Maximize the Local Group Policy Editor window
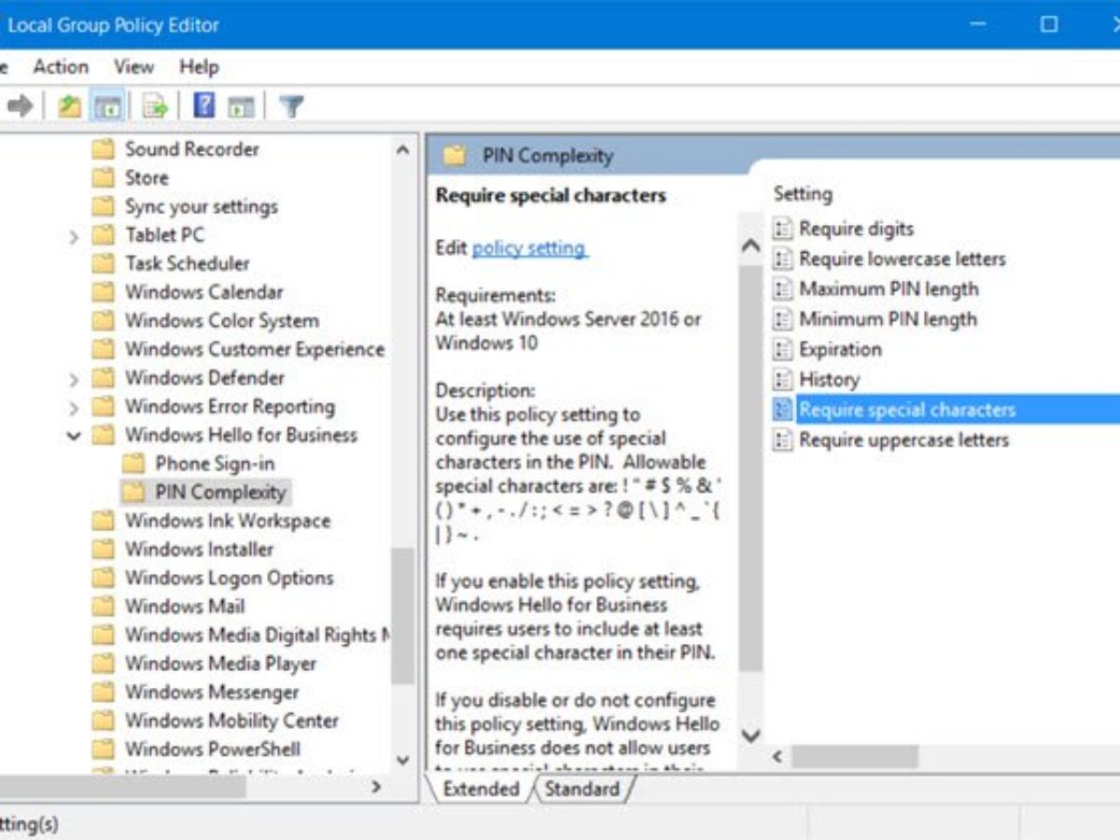Screen dimensions: 1120x840 click(x=1049, y=24)
